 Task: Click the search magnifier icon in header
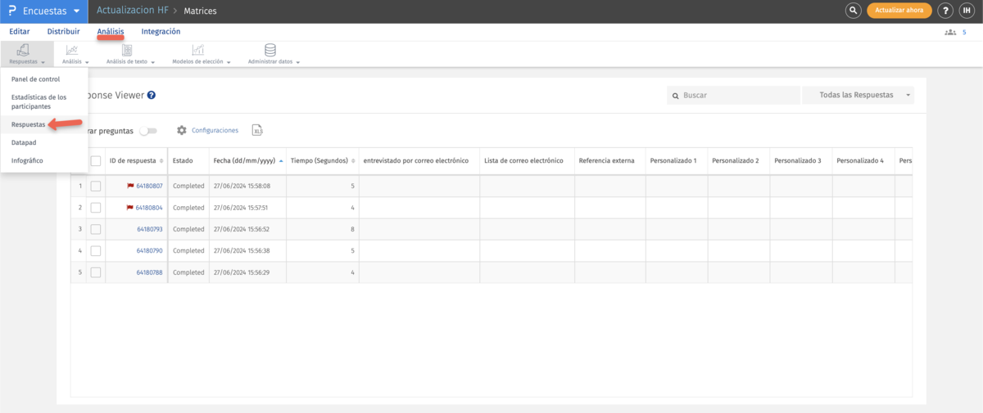pyautogui.click(x=853, y=11)
